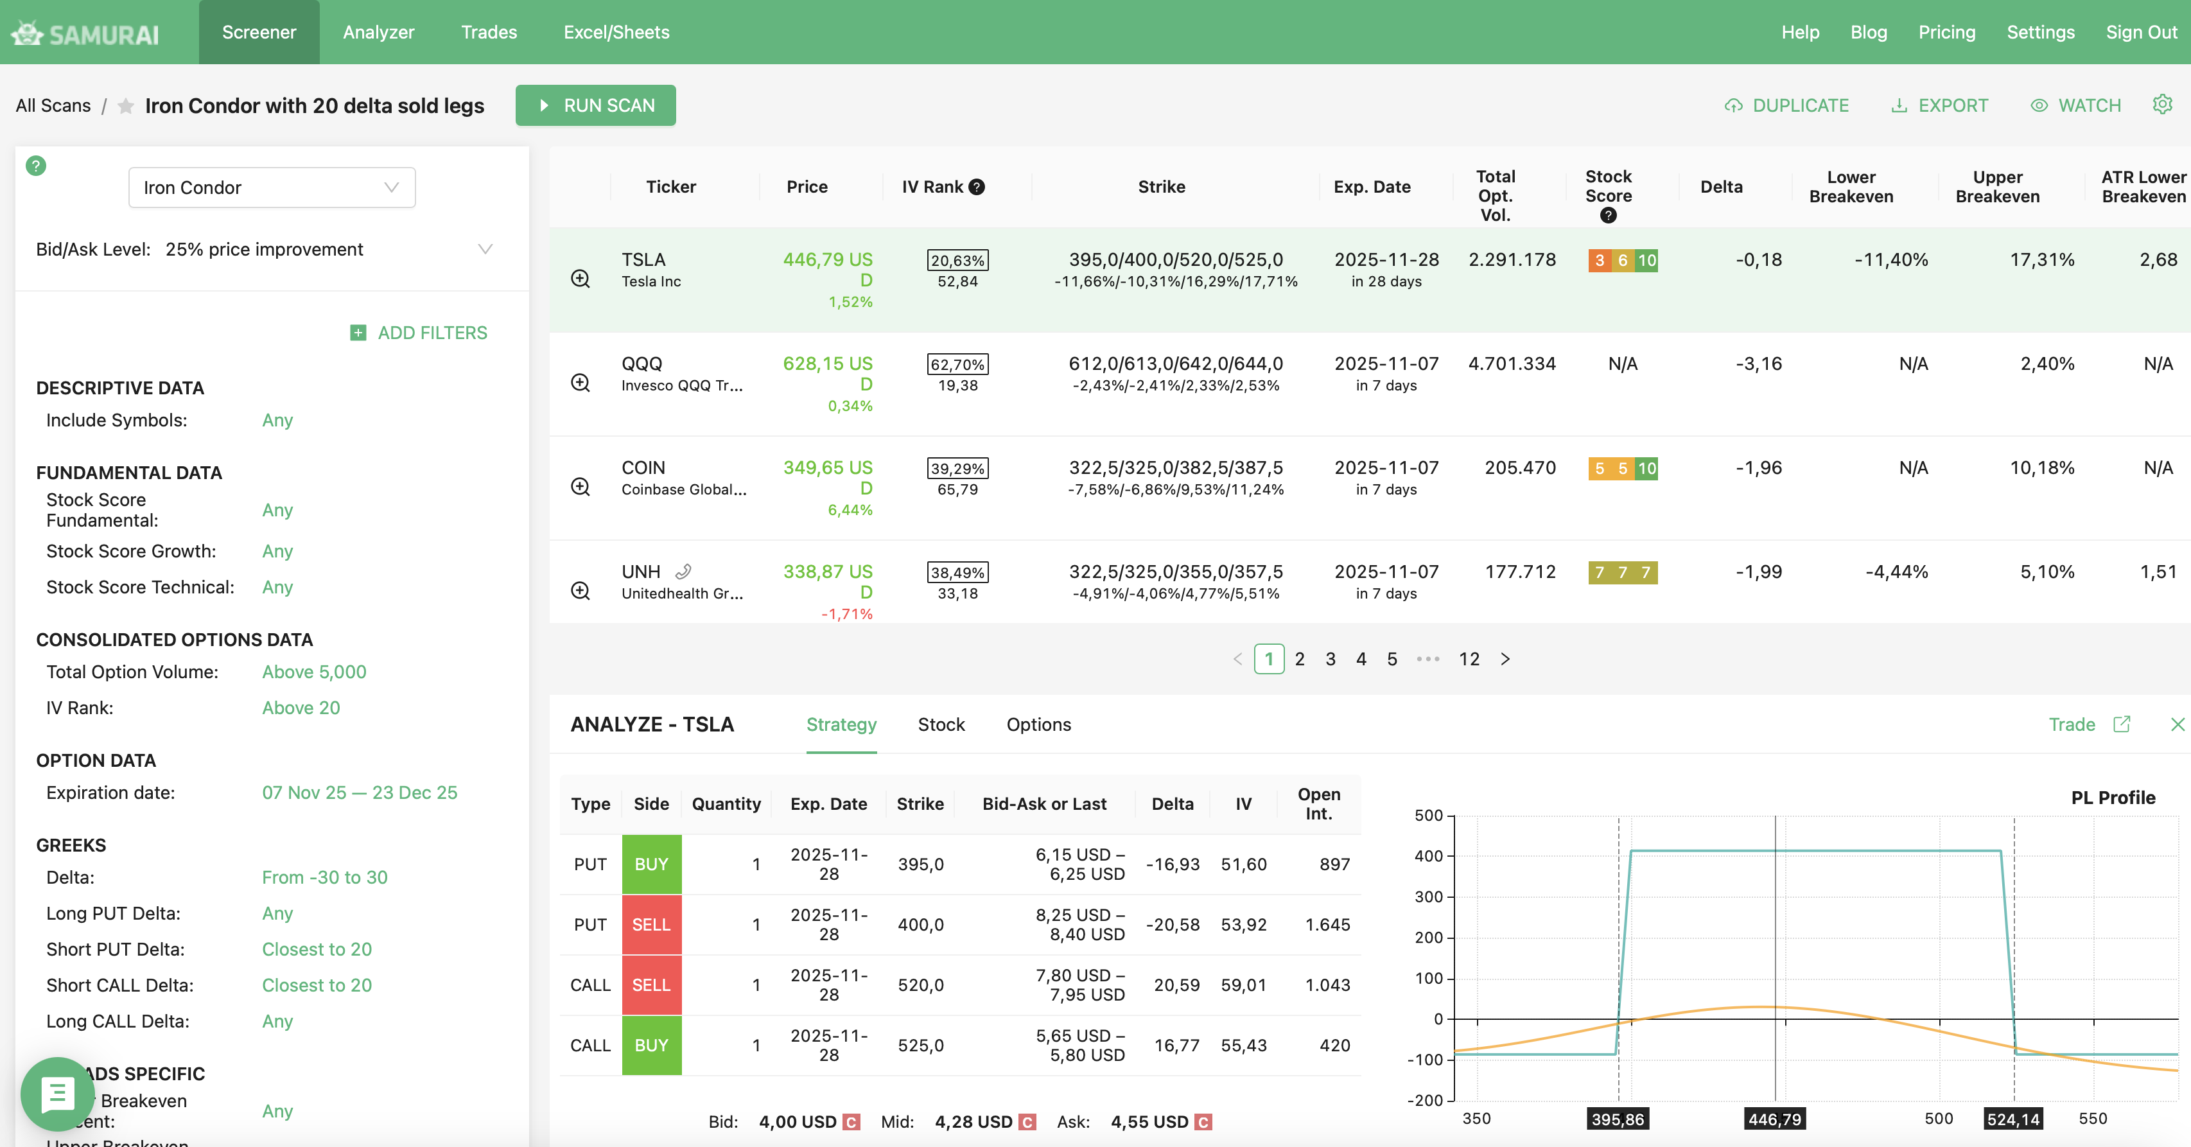This screenshot has height=1147, width=2191.
Task: Click the IV Rank help question icon
Action: 977,187
